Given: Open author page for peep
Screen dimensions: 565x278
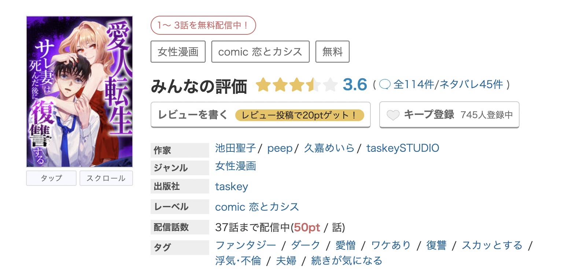Looking at the screenshot, I should point(280,148).
